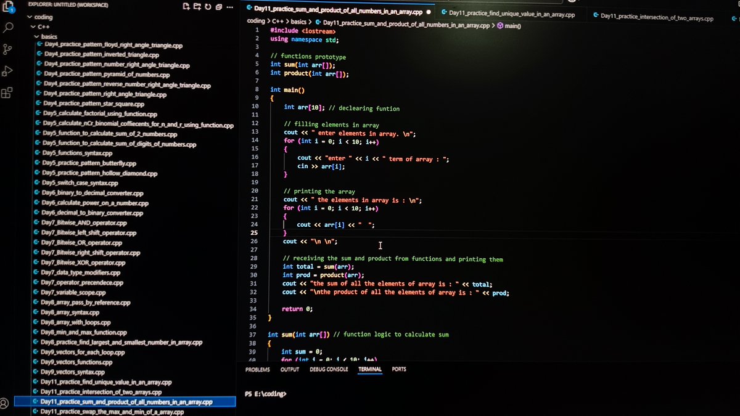Click the unsaved dot on the sum_and_product tab
The width and height of the screenshot is (740, 416).
coord(428,12)
